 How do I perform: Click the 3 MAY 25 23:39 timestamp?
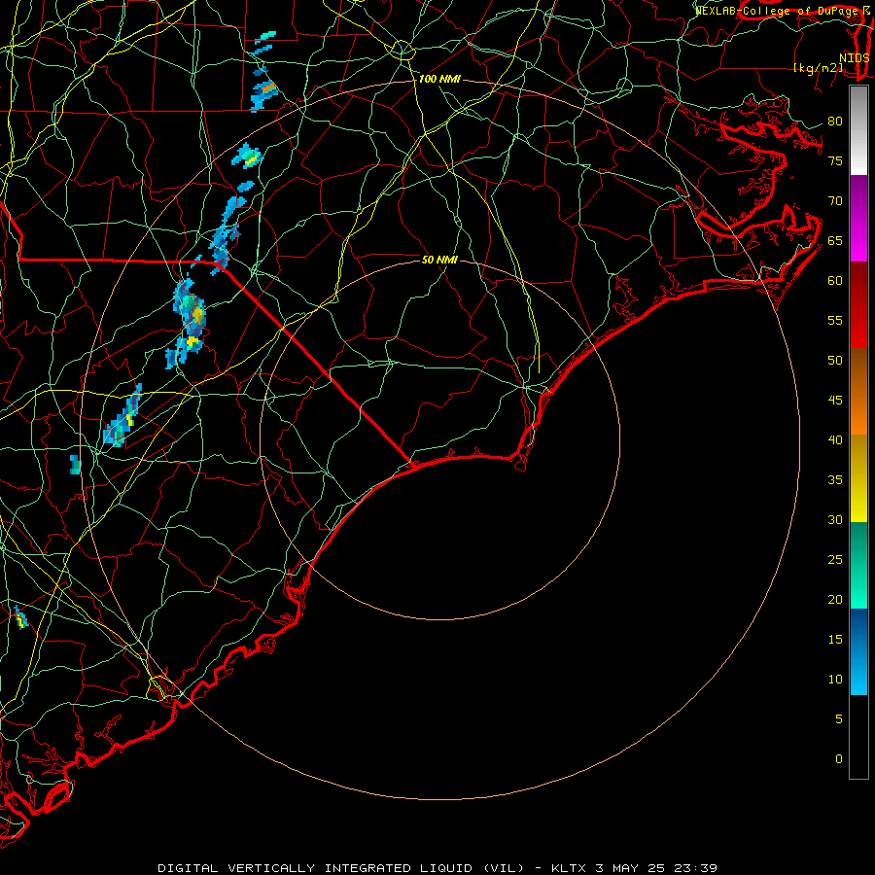(x=656, y=868)
